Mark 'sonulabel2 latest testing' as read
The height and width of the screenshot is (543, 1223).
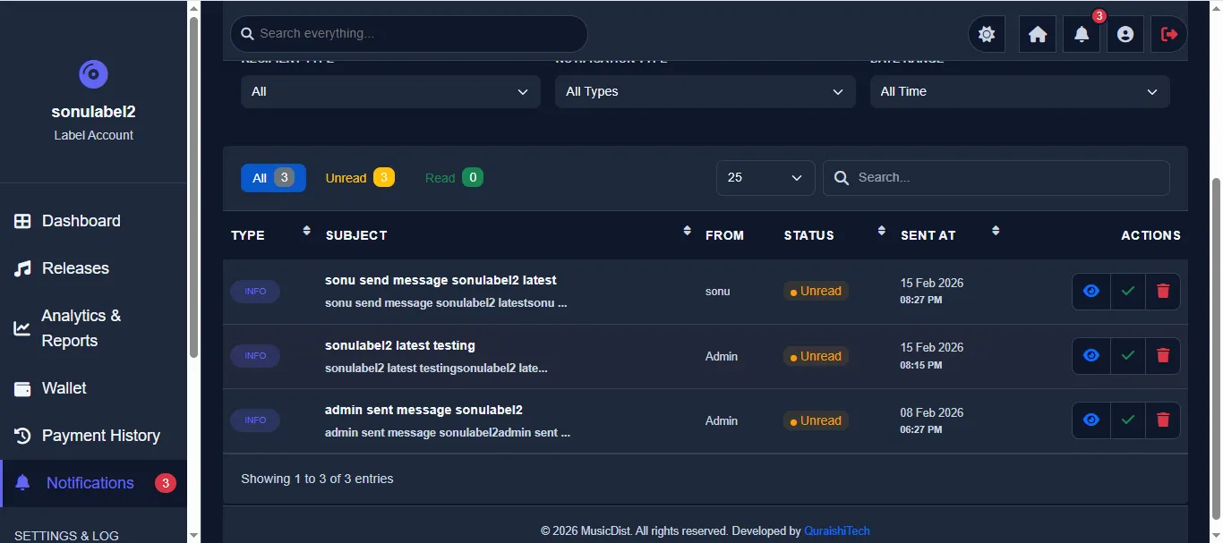[1128, 356]
